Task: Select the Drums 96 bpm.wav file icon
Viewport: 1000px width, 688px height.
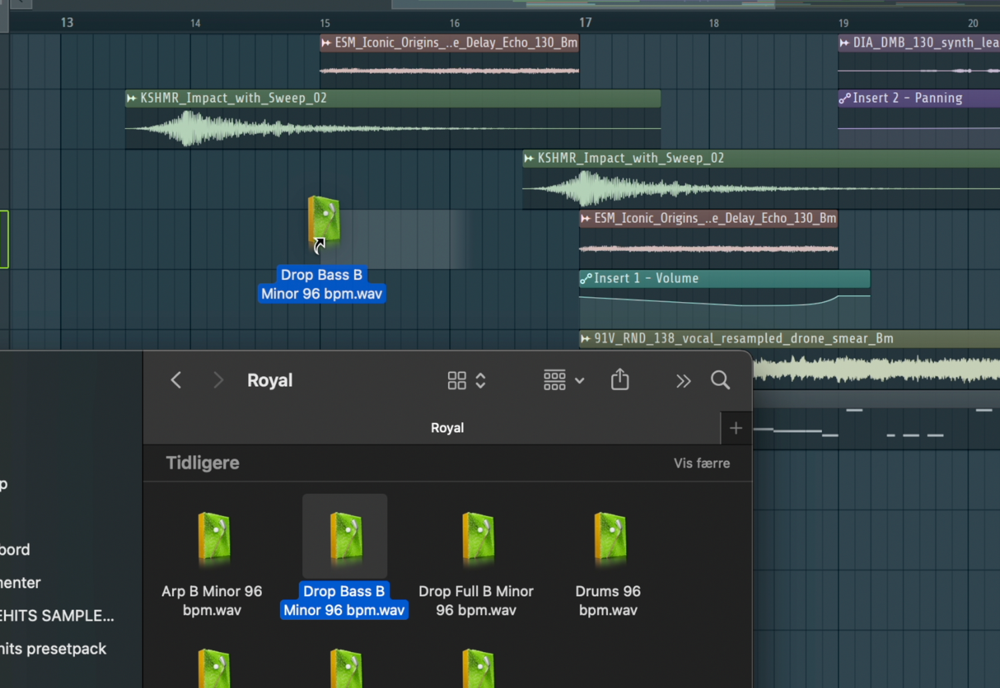Action: [x=609, y=537]
